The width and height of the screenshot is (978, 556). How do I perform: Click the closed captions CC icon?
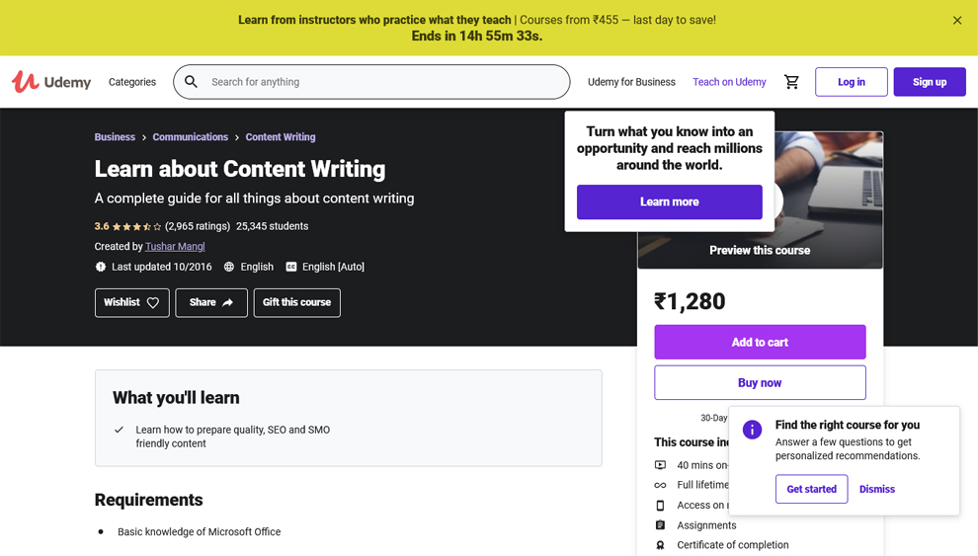[290, 267]
